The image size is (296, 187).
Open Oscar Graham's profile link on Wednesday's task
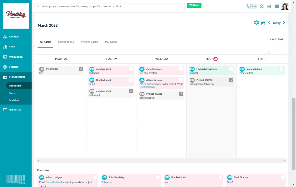click(x=147, y=87)
